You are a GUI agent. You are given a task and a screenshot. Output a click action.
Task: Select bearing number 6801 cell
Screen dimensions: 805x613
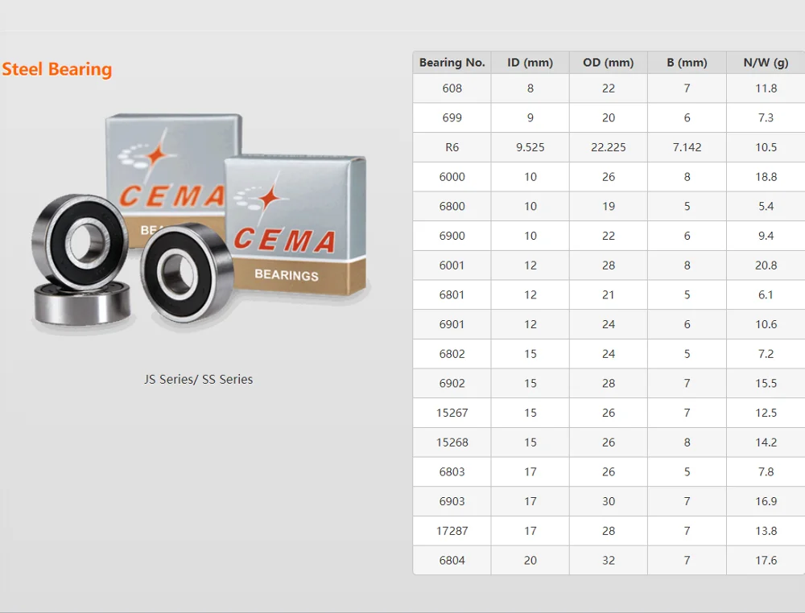452,295
